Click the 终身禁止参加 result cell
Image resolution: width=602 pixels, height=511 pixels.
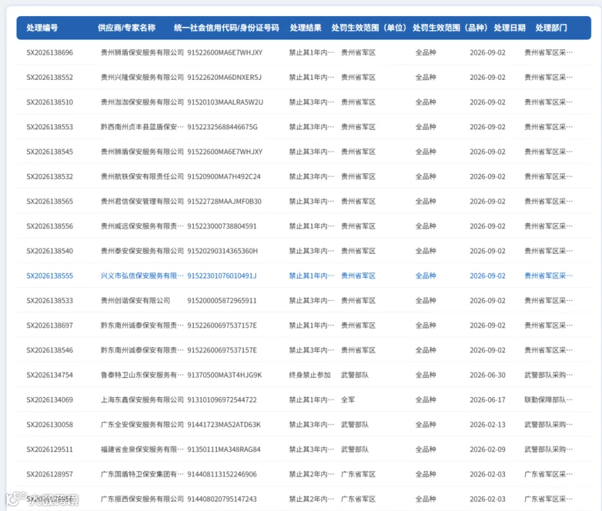[310, 375]
